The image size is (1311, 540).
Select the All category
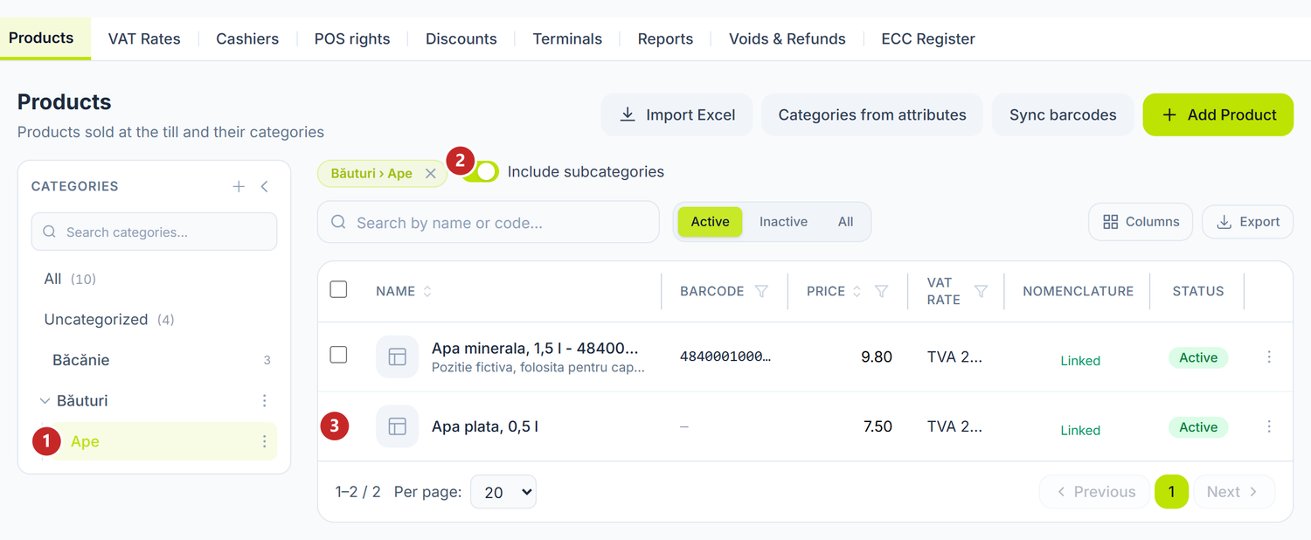coord(155,279)
